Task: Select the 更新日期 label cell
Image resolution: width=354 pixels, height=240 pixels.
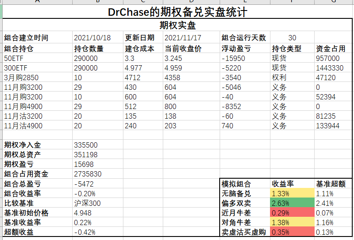Action: point(143,38)
